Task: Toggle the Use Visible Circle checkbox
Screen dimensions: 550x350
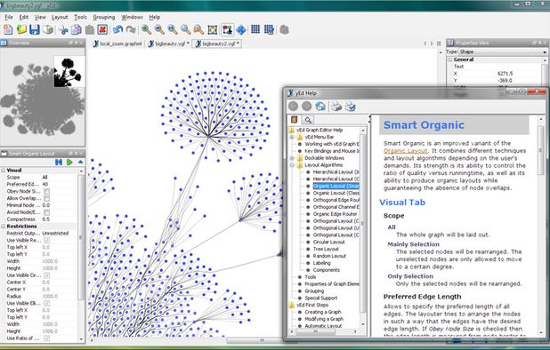Action: click(46, 275)
